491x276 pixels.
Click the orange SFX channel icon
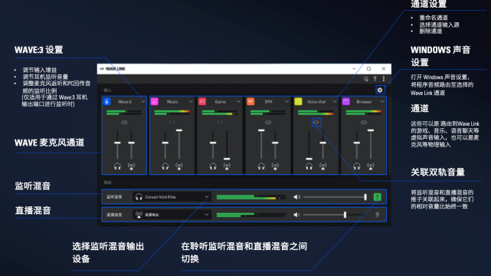250,101
